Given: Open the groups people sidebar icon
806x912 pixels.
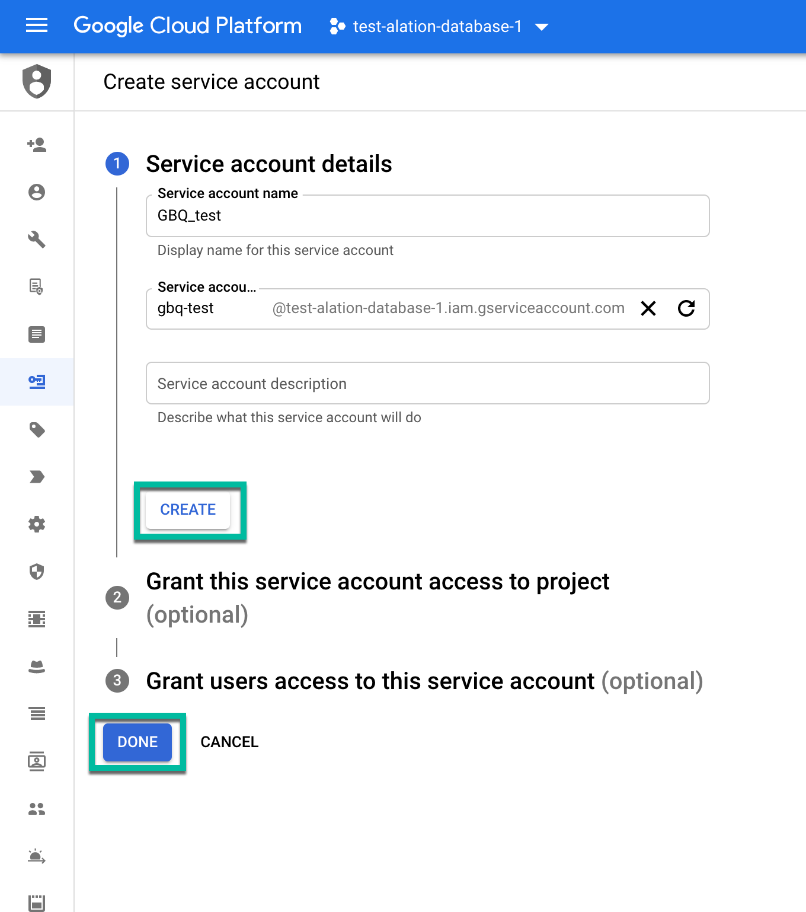Looking at the screenshot, I should coord(37,809).
